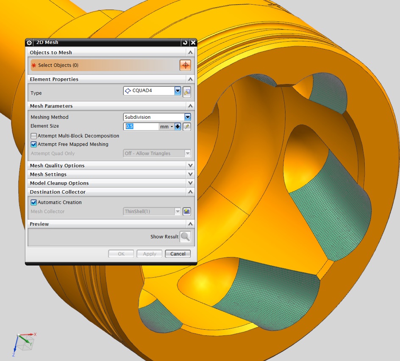Click the 'Meshing Method' label
The image size is (400, 361).
click(x=50, y=117)
